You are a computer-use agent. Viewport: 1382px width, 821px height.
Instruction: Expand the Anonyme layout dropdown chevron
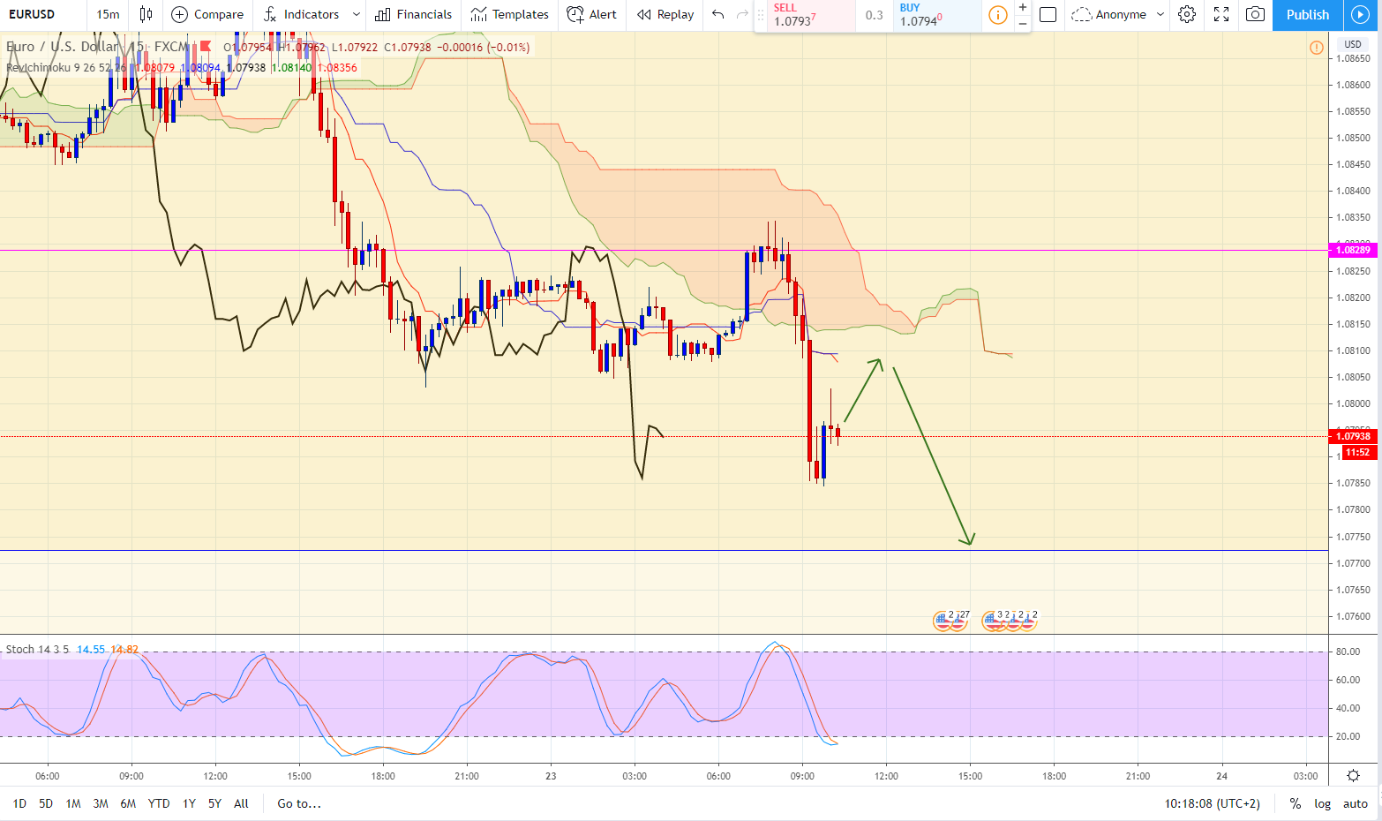(x=1160, y=14)
